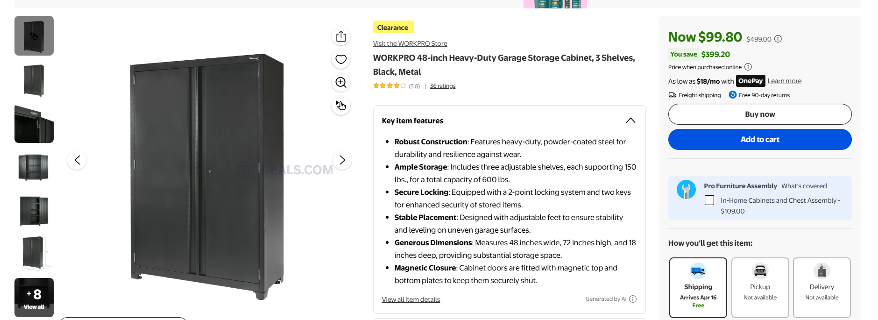This screenshot has width=878, height=320.
Task: Open the Visit the WORKPRO Store link
Action: [x=410, y=43]
